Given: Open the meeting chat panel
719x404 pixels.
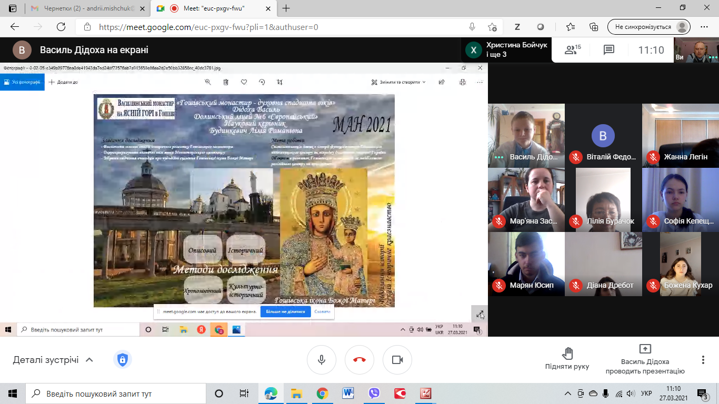Looking at the screenshot, I should [x=609, y=50].
